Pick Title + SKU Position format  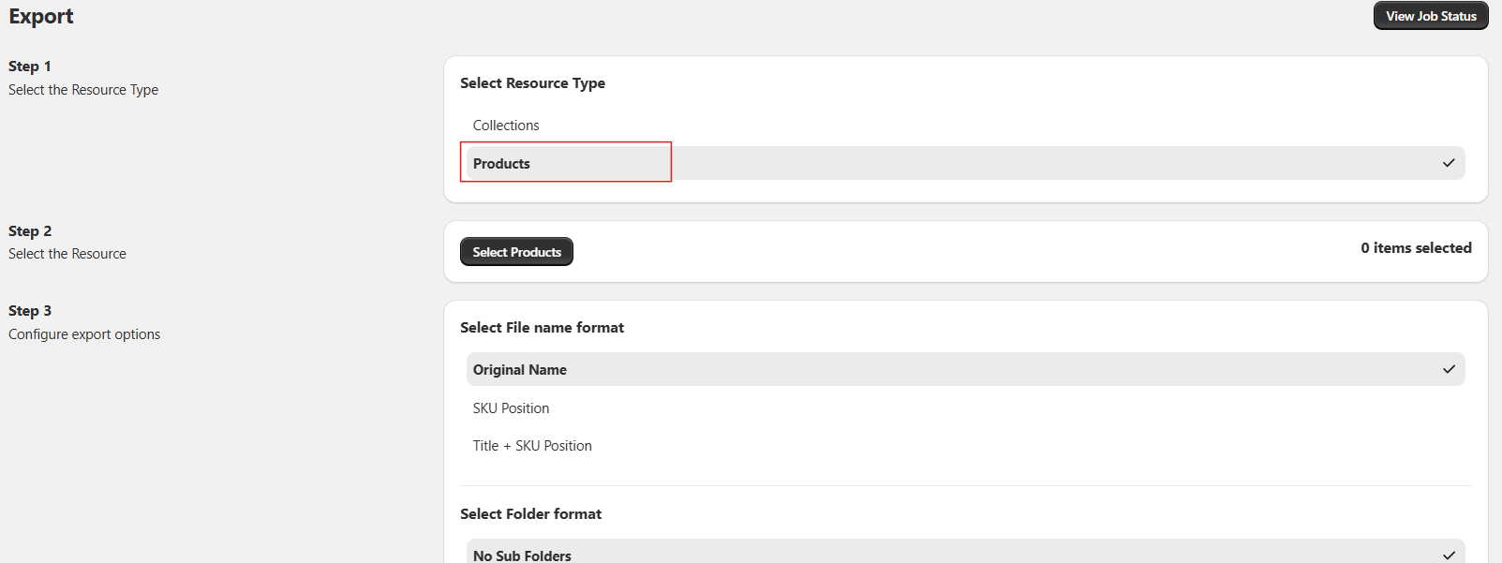965,446
